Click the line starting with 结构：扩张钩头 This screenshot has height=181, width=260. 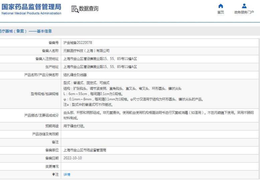click(122, 89)
